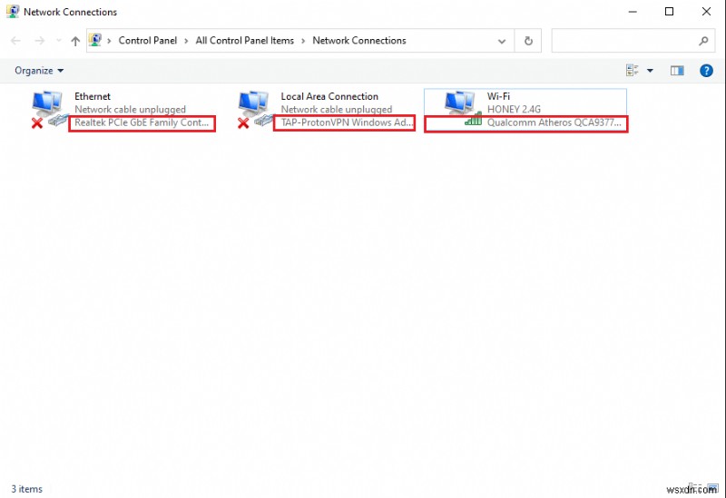
Task: Click the Qualcomm Atheros QCA9377 device text
Action: tap(554, 122)
